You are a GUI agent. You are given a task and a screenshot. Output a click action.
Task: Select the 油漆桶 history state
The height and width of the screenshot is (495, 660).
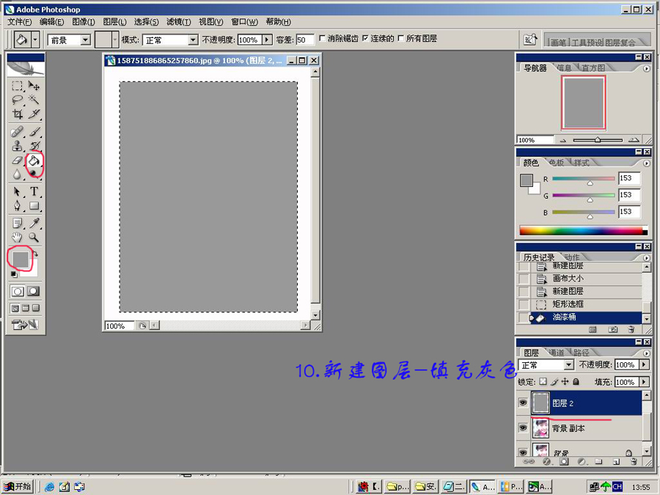[565, 317]
